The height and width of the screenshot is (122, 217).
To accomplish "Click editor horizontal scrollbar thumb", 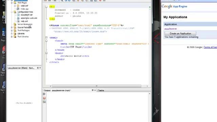I will click(x=97, y=86).
